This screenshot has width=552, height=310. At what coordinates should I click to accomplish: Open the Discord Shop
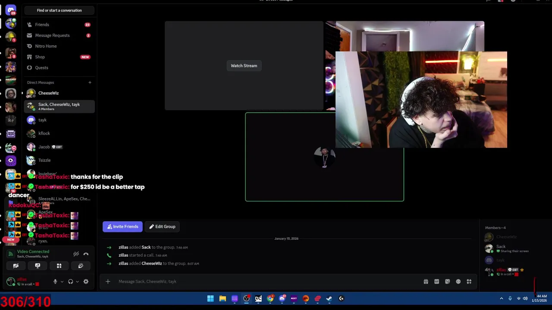tap(59, 57)
